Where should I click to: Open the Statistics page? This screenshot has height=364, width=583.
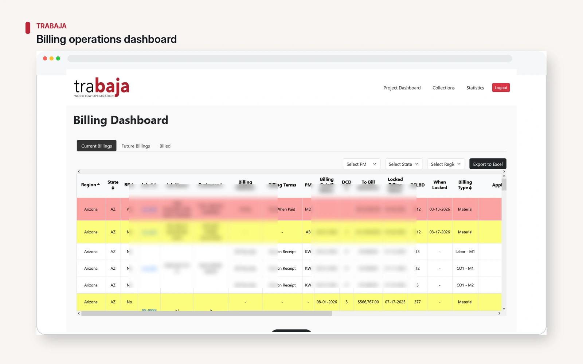(x=475, y=88)
